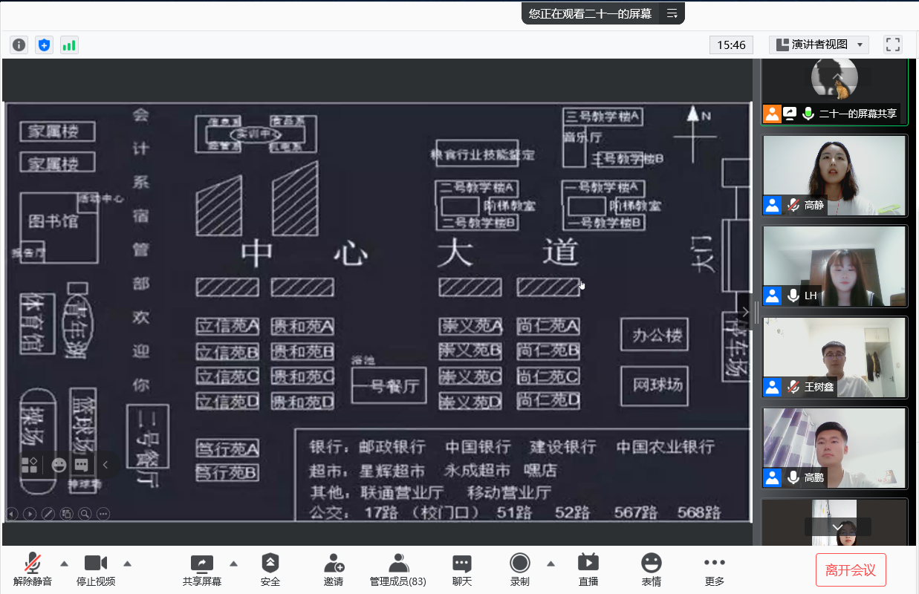Click 离开会议 leave meeting button
The image size is (919, 594).
(851, 570)
